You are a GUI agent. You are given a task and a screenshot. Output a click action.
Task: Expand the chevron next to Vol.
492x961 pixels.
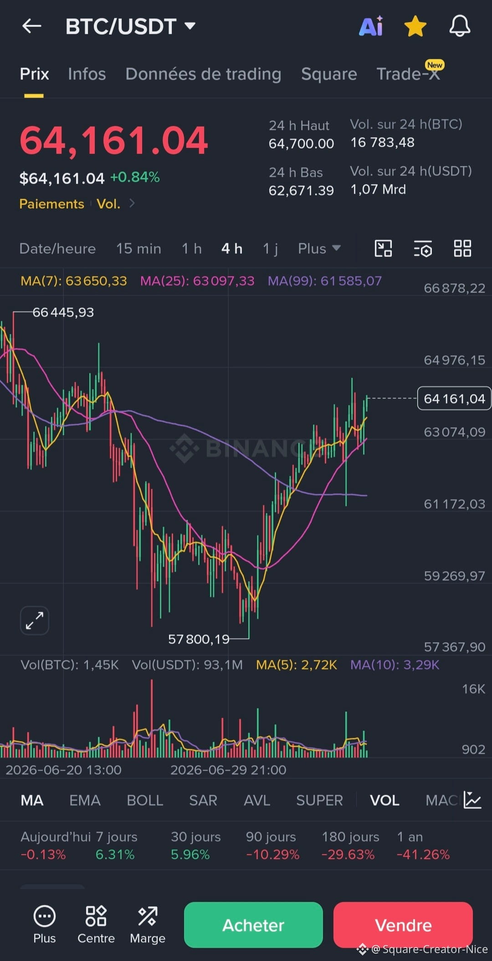(x=132, y=203)
